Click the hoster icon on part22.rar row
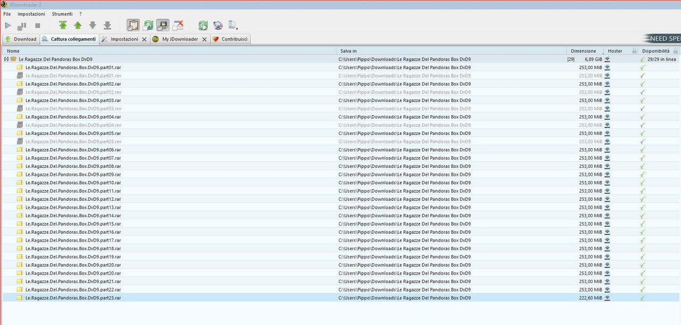The height and width of the screenshot is (325, 681). [x=607, y=290]
